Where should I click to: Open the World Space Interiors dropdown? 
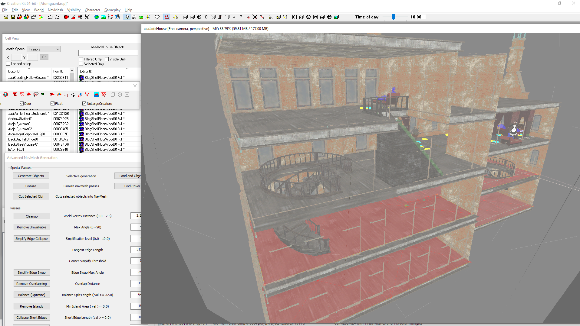tap(44, 49)
